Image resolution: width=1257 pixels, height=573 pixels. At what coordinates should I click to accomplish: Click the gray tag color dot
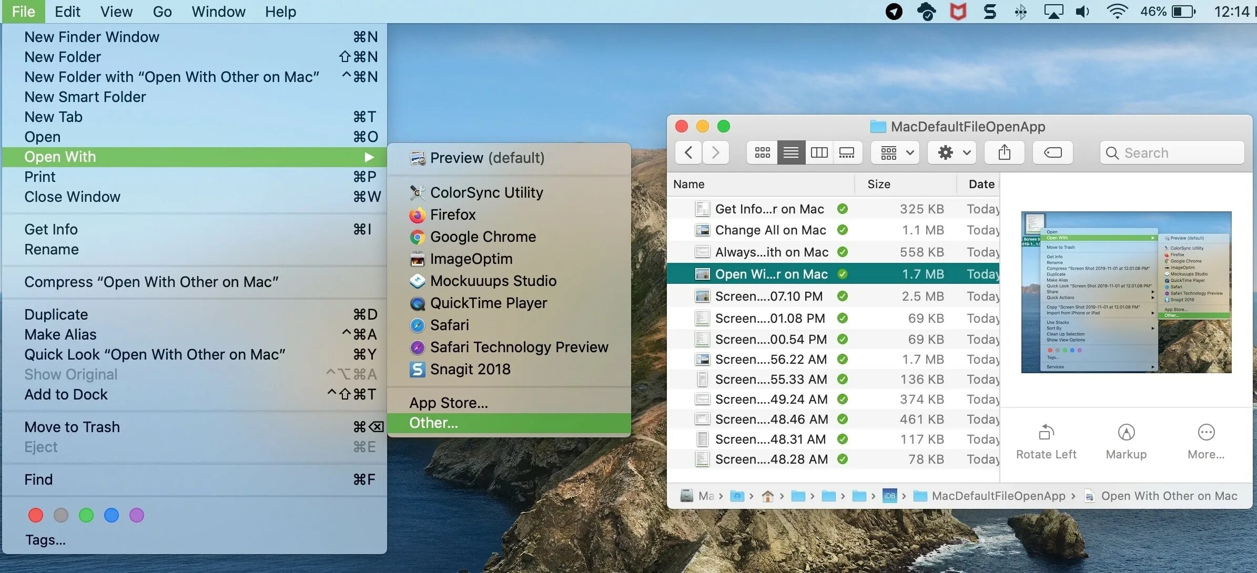(x=61, y=515)
